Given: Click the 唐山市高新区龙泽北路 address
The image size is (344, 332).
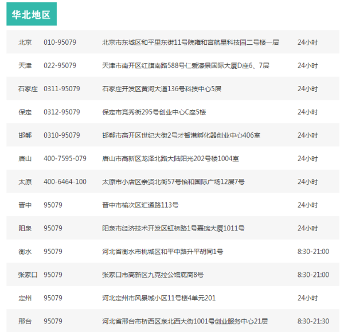Looking at the screenshot, I should pyautogui.click(x=170, y=158).
